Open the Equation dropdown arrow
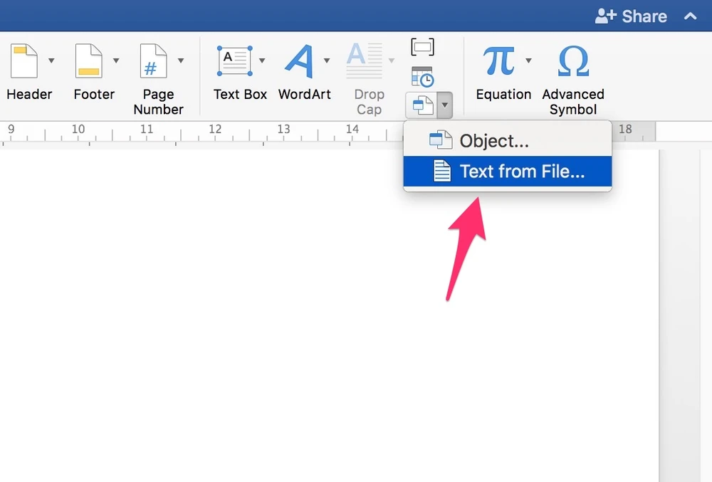This screenshot has height=482, width=712. click(x=528, y=61)
